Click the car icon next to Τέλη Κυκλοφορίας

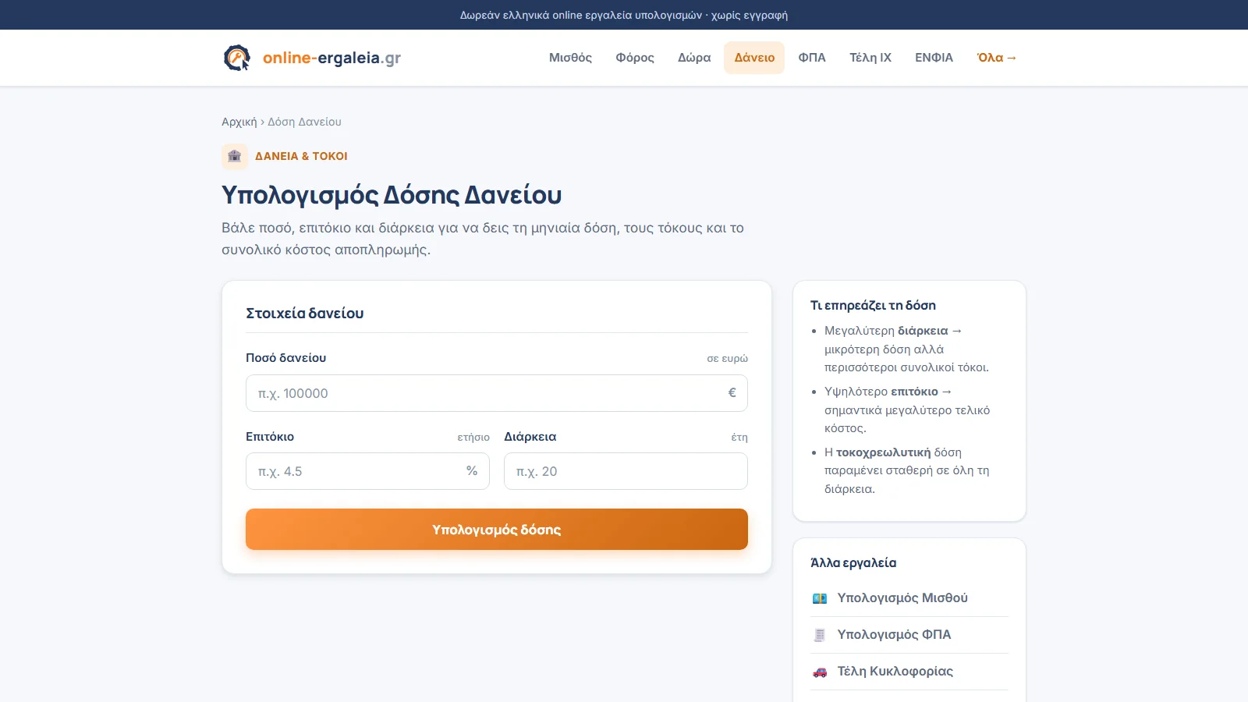click(x=820, y=672)
